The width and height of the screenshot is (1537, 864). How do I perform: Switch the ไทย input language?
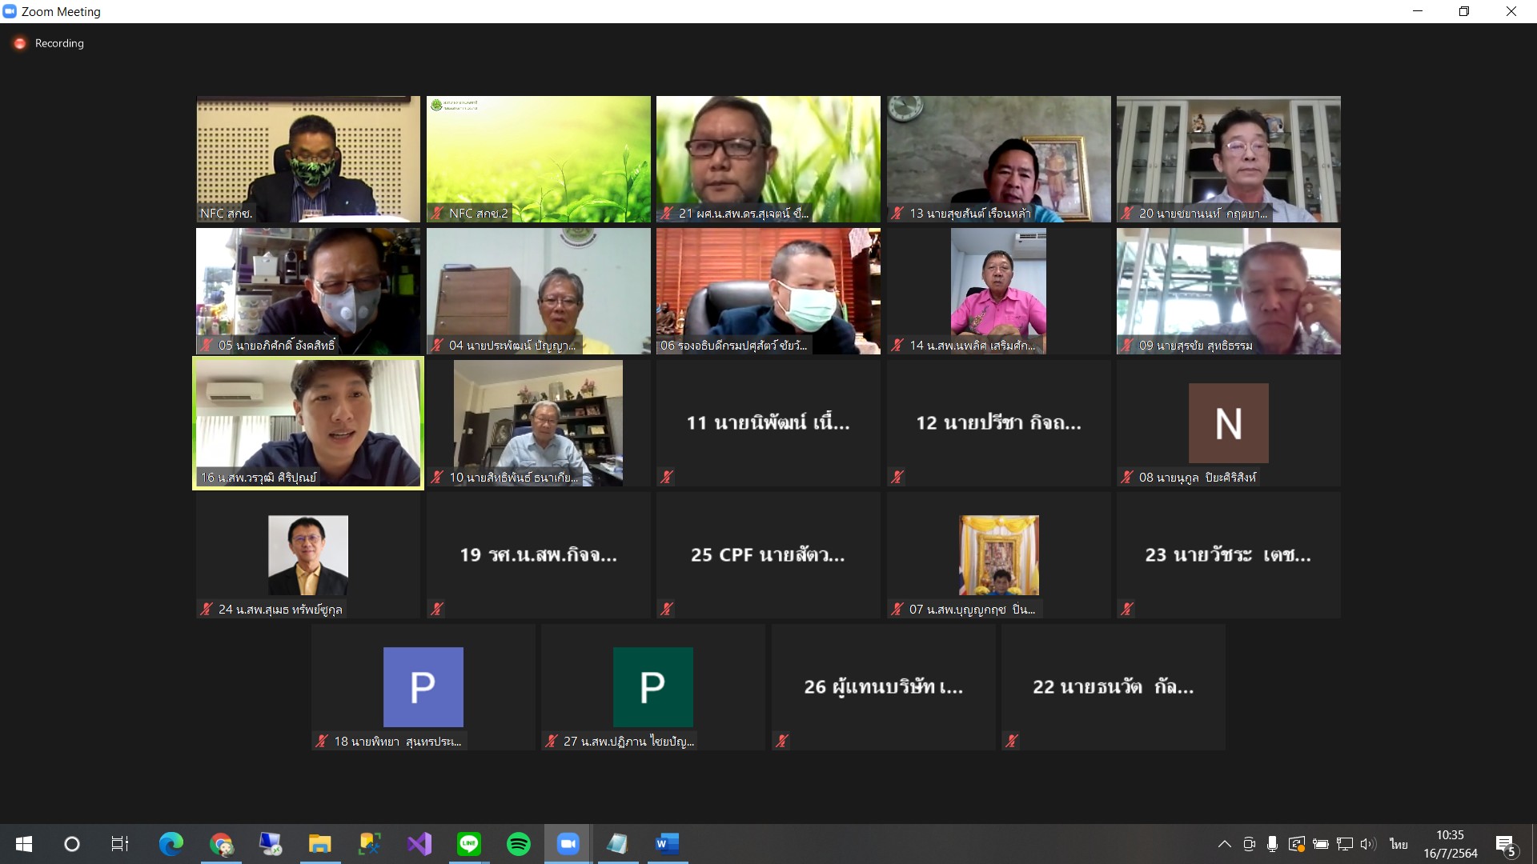click(1398, 844)
